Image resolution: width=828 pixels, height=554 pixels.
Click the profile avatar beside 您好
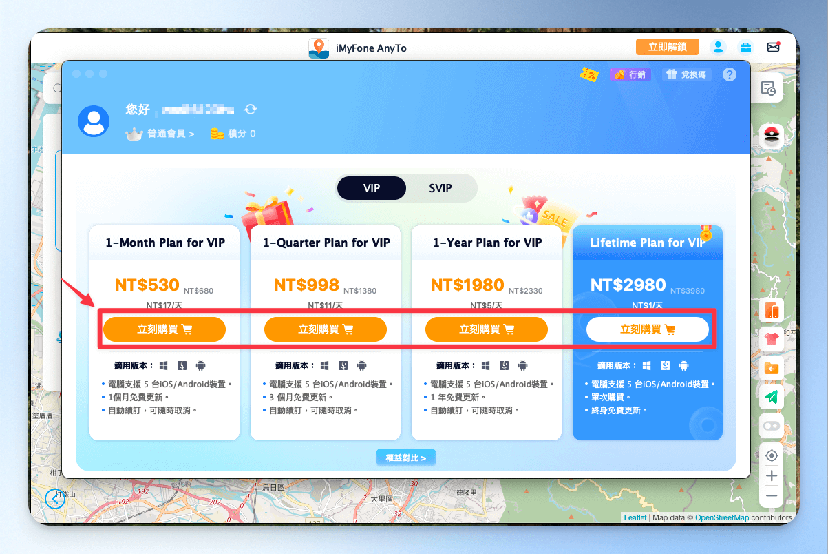[x=94, y=121]
